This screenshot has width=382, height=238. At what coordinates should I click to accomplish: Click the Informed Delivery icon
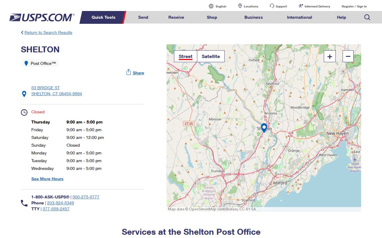pyautogui.click(x=301, y=6)
